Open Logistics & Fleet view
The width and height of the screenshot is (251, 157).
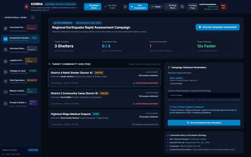click(20, 61)
